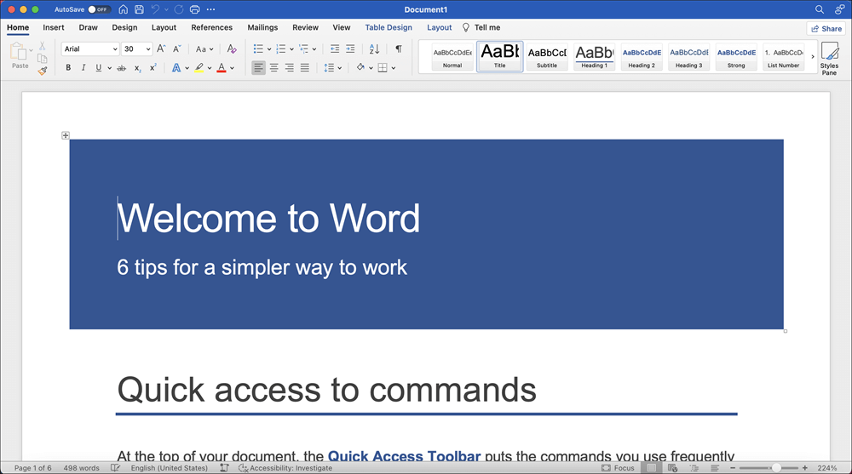Open the Table Design tab

coord(389,27)
